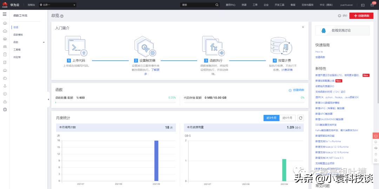379x189 pixels.
Task: Open the hamburger menu in the left sidebar
Action: click(x=5, y=14)
